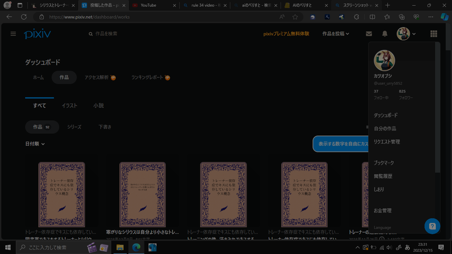Expand the profile avatar menu in header
The image size is (452, 254).
(406, 34)
